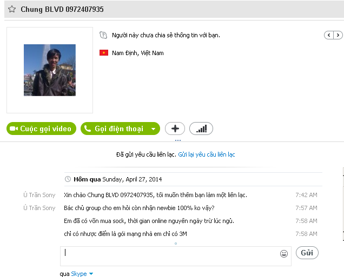
Task: Click the 7:42 AM timestamp
Action: [x=306, y=195]
